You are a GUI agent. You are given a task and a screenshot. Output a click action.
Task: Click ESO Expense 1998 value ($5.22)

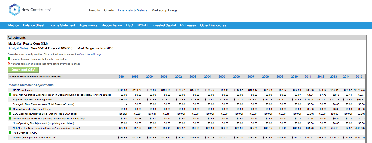coord(122,114)
